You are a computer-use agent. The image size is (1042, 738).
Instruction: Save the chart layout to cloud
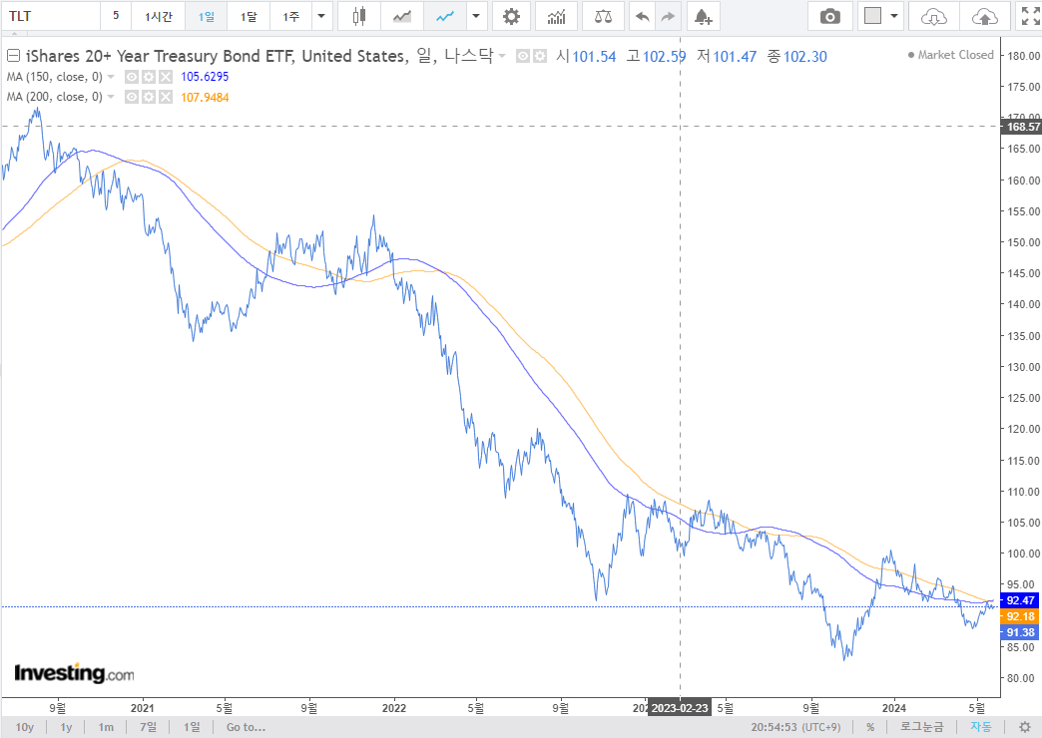click(984, 17)
